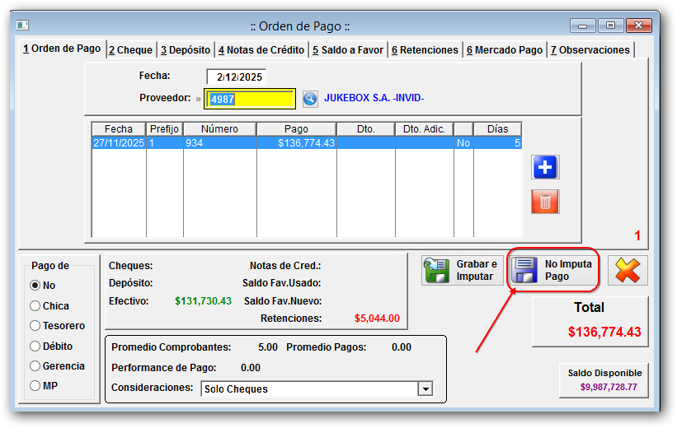677x428 pixels.
Task: Click the Fecha date field
Action: click(x=237, y=77)
